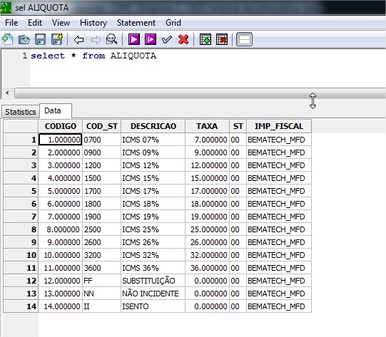This screenshot has width=386, height=337.
Task: Open a file with the folder icon
Action: click(24, 39)
